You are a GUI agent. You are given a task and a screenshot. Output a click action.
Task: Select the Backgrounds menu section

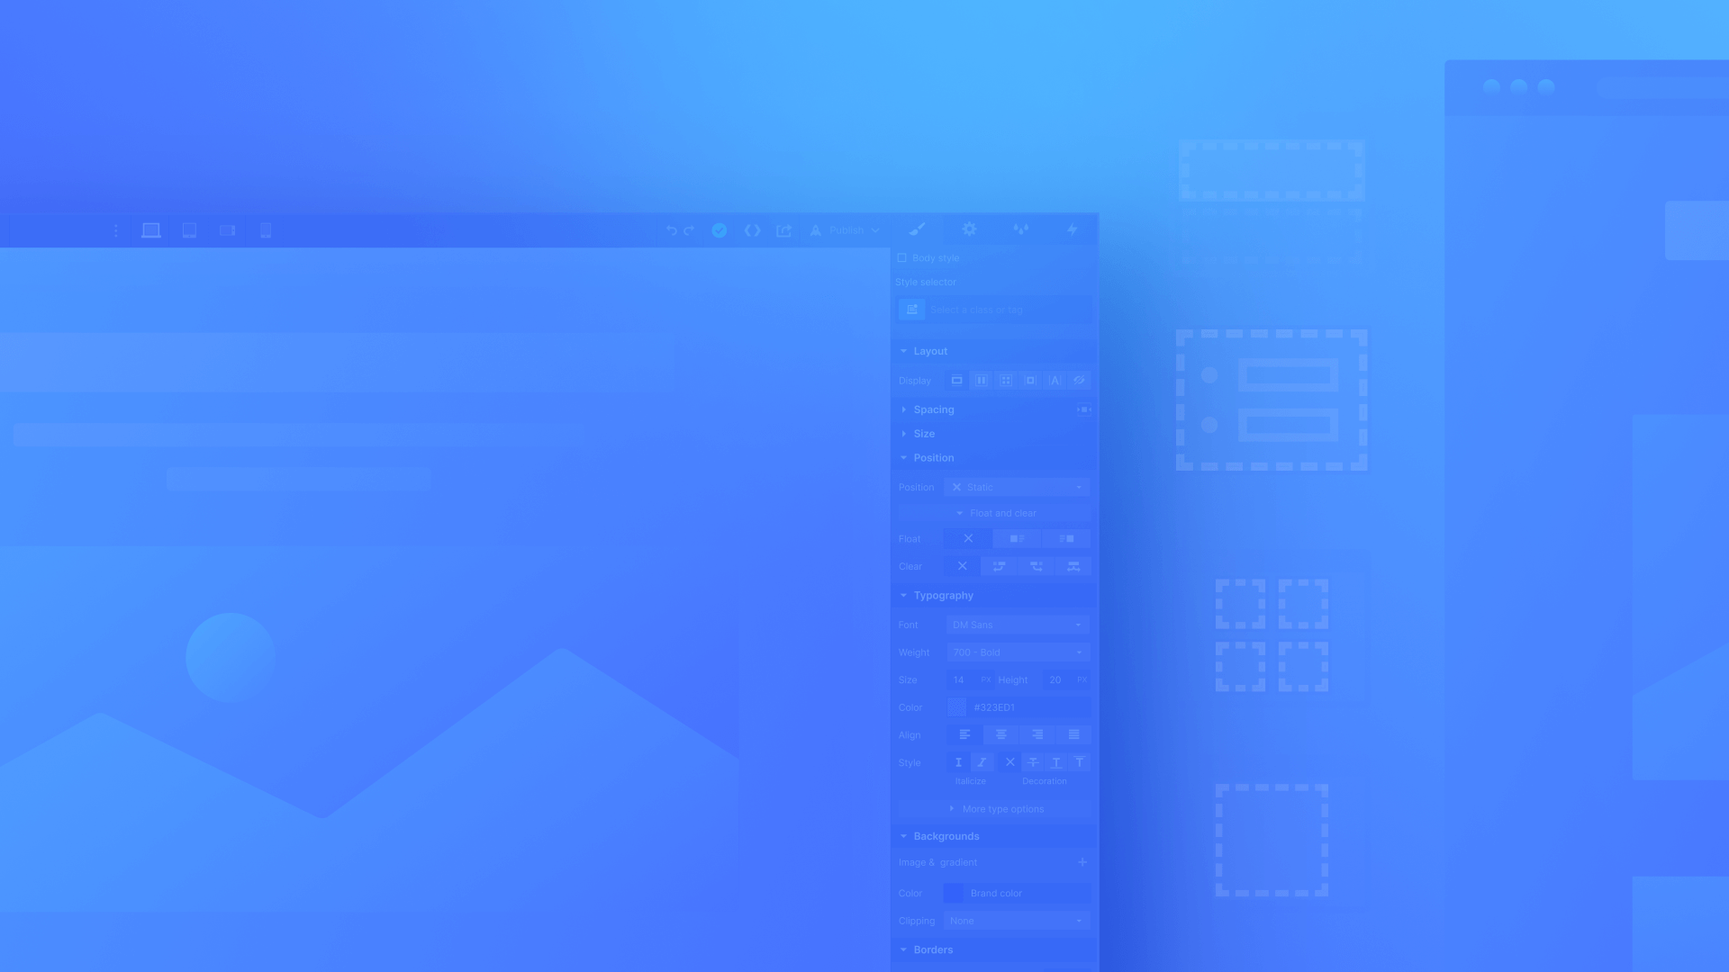point(946,835)
